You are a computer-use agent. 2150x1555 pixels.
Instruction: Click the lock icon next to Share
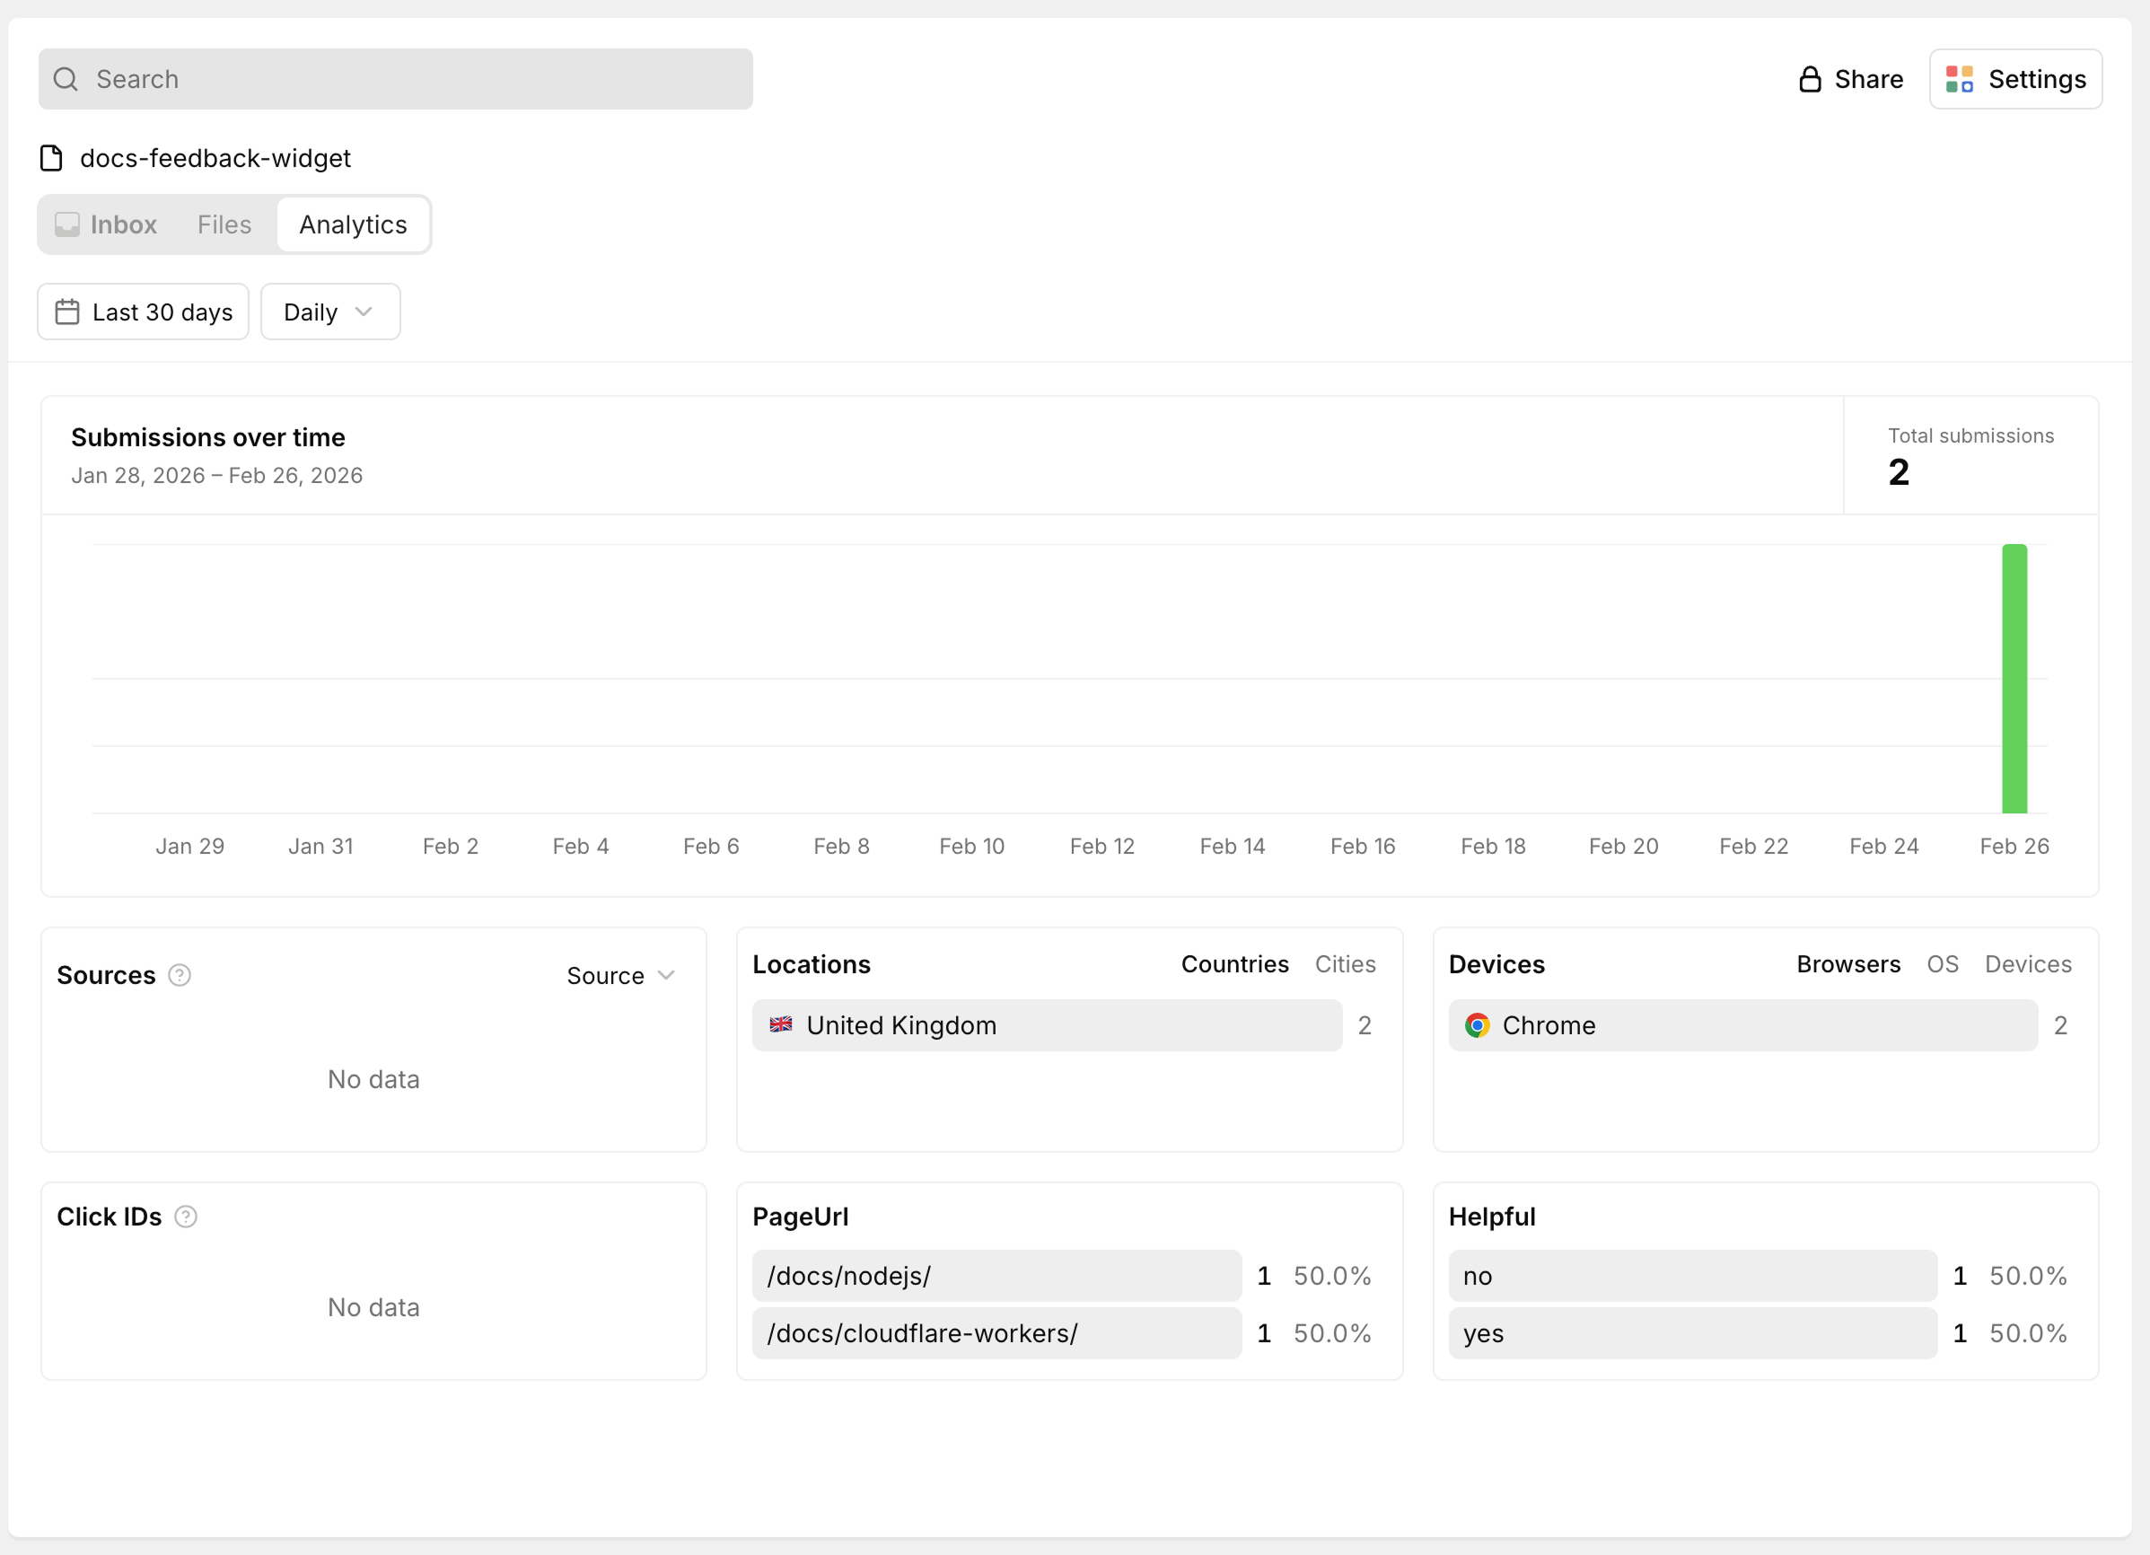[1810, 79]
